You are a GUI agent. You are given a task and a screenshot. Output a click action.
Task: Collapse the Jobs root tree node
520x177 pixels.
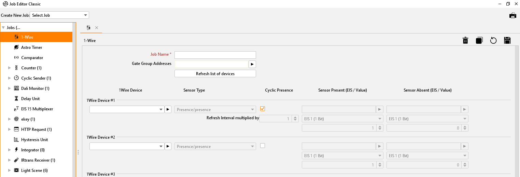pos(3,28)
